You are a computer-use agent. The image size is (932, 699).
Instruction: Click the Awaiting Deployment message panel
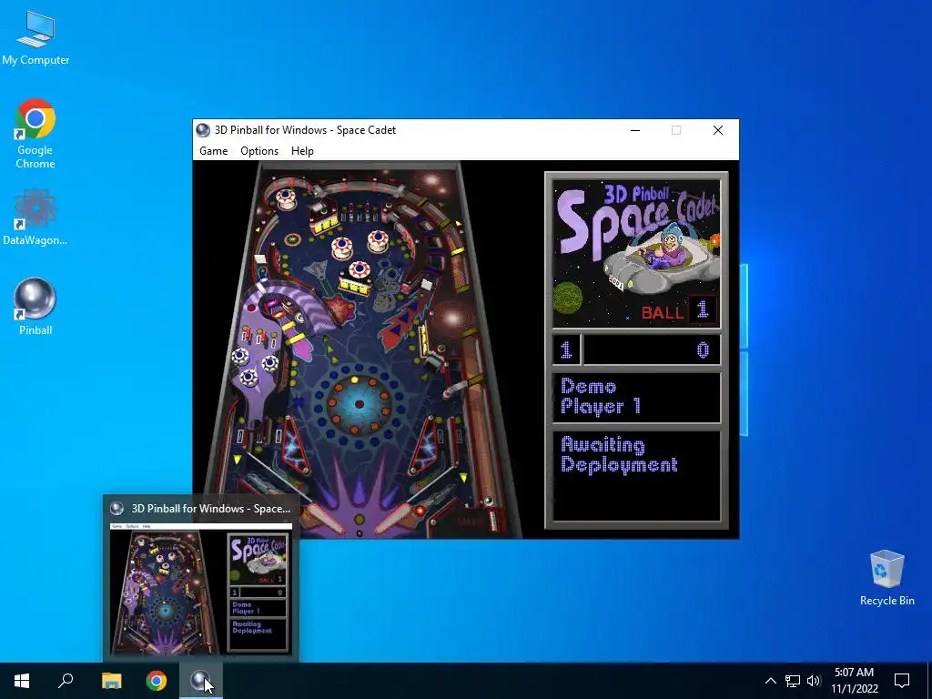point(636,475)
